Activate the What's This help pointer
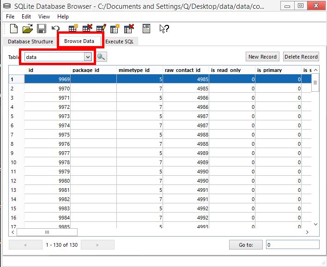 pos(164,29)
